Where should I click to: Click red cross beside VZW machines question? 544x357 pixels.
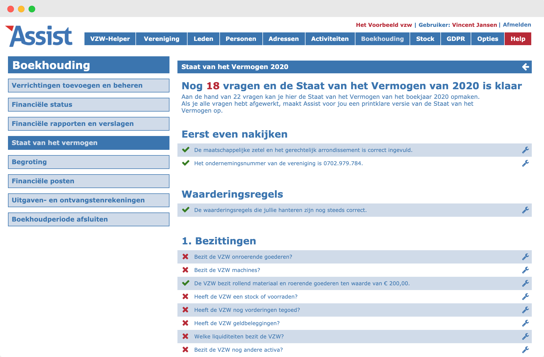point(185,270)
